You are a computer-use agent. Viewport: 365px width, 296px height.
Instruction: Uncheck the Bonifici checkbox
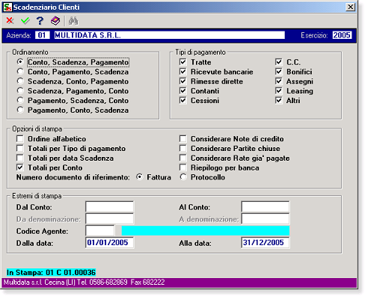(279, 72)
